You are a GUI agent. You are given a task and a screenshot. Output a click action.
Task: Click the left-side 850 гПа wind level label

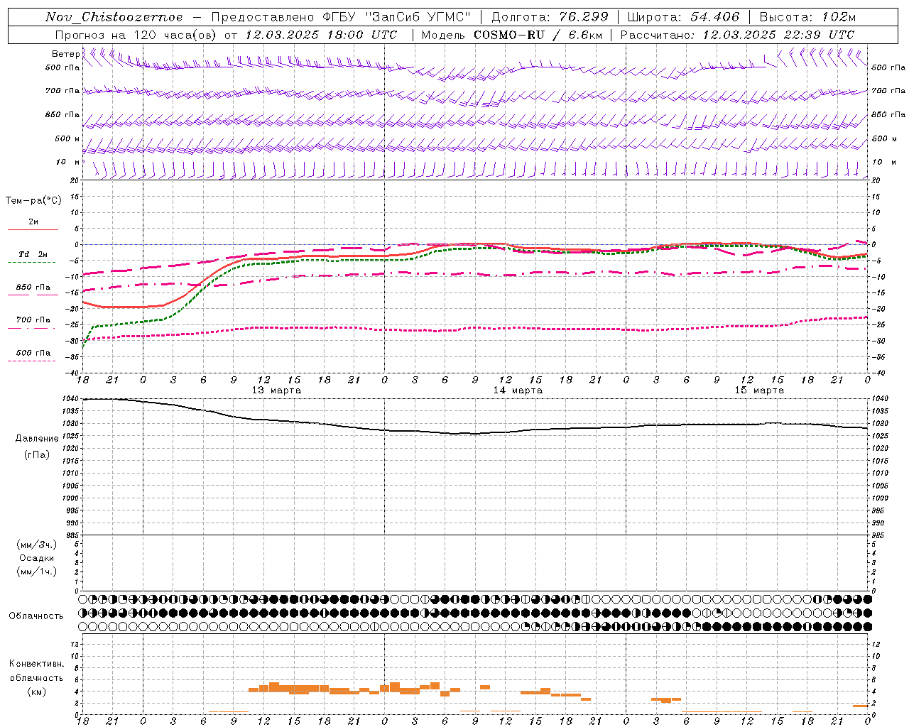pos(62,114)
